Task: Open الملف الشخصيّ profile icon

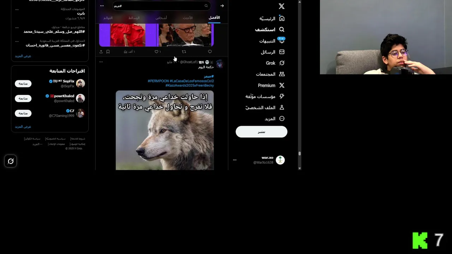Action: tap(282, 107)
